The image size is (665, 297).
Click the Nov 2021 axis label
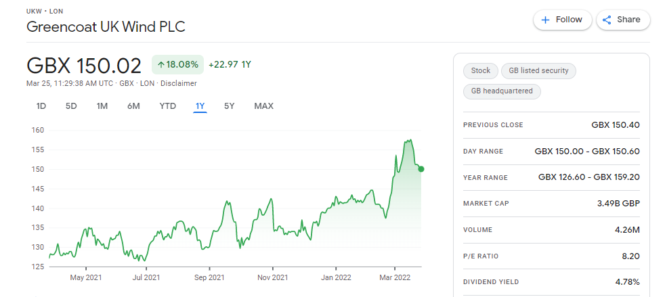pyautogui.click(x=272, y=278)
